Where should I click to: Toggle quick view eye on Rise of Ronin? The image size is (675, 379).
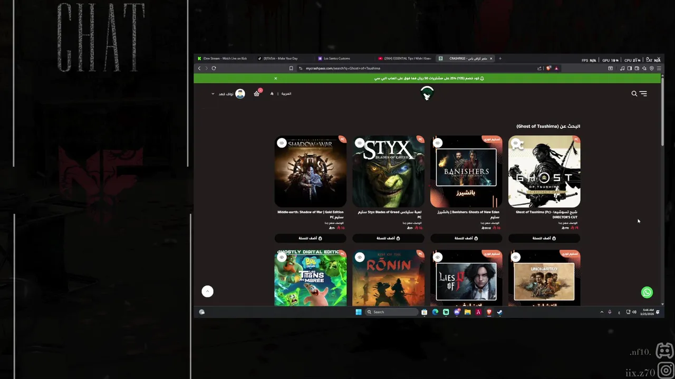(x=360, y=257)
